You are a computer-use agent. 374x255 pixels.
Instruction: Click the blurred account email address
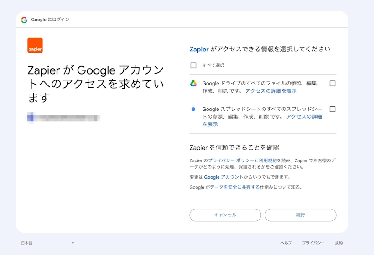63,118
